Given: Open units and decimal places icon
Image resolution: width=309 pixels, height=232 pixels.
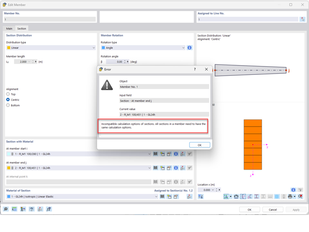Looking at the screenshot, I should pos(14,209).
